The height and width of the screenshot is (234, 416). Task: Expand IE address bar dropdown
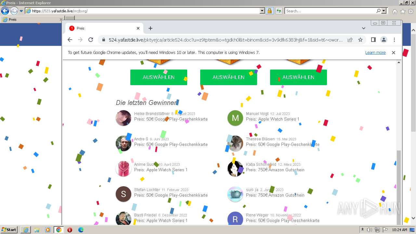click(x=262, y=11)
